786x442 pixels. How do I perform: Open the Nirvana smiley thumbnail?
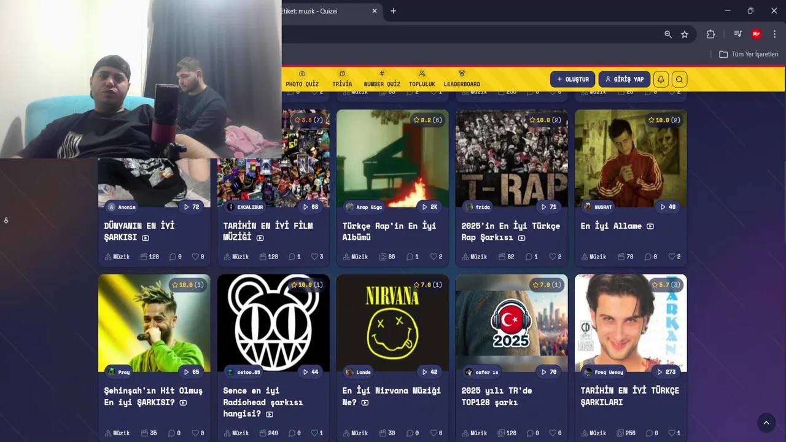click(392, 323)
